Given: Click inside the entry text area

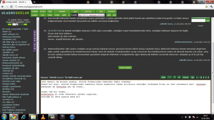Looking at the screenshot, I should [x=126, y=97].
